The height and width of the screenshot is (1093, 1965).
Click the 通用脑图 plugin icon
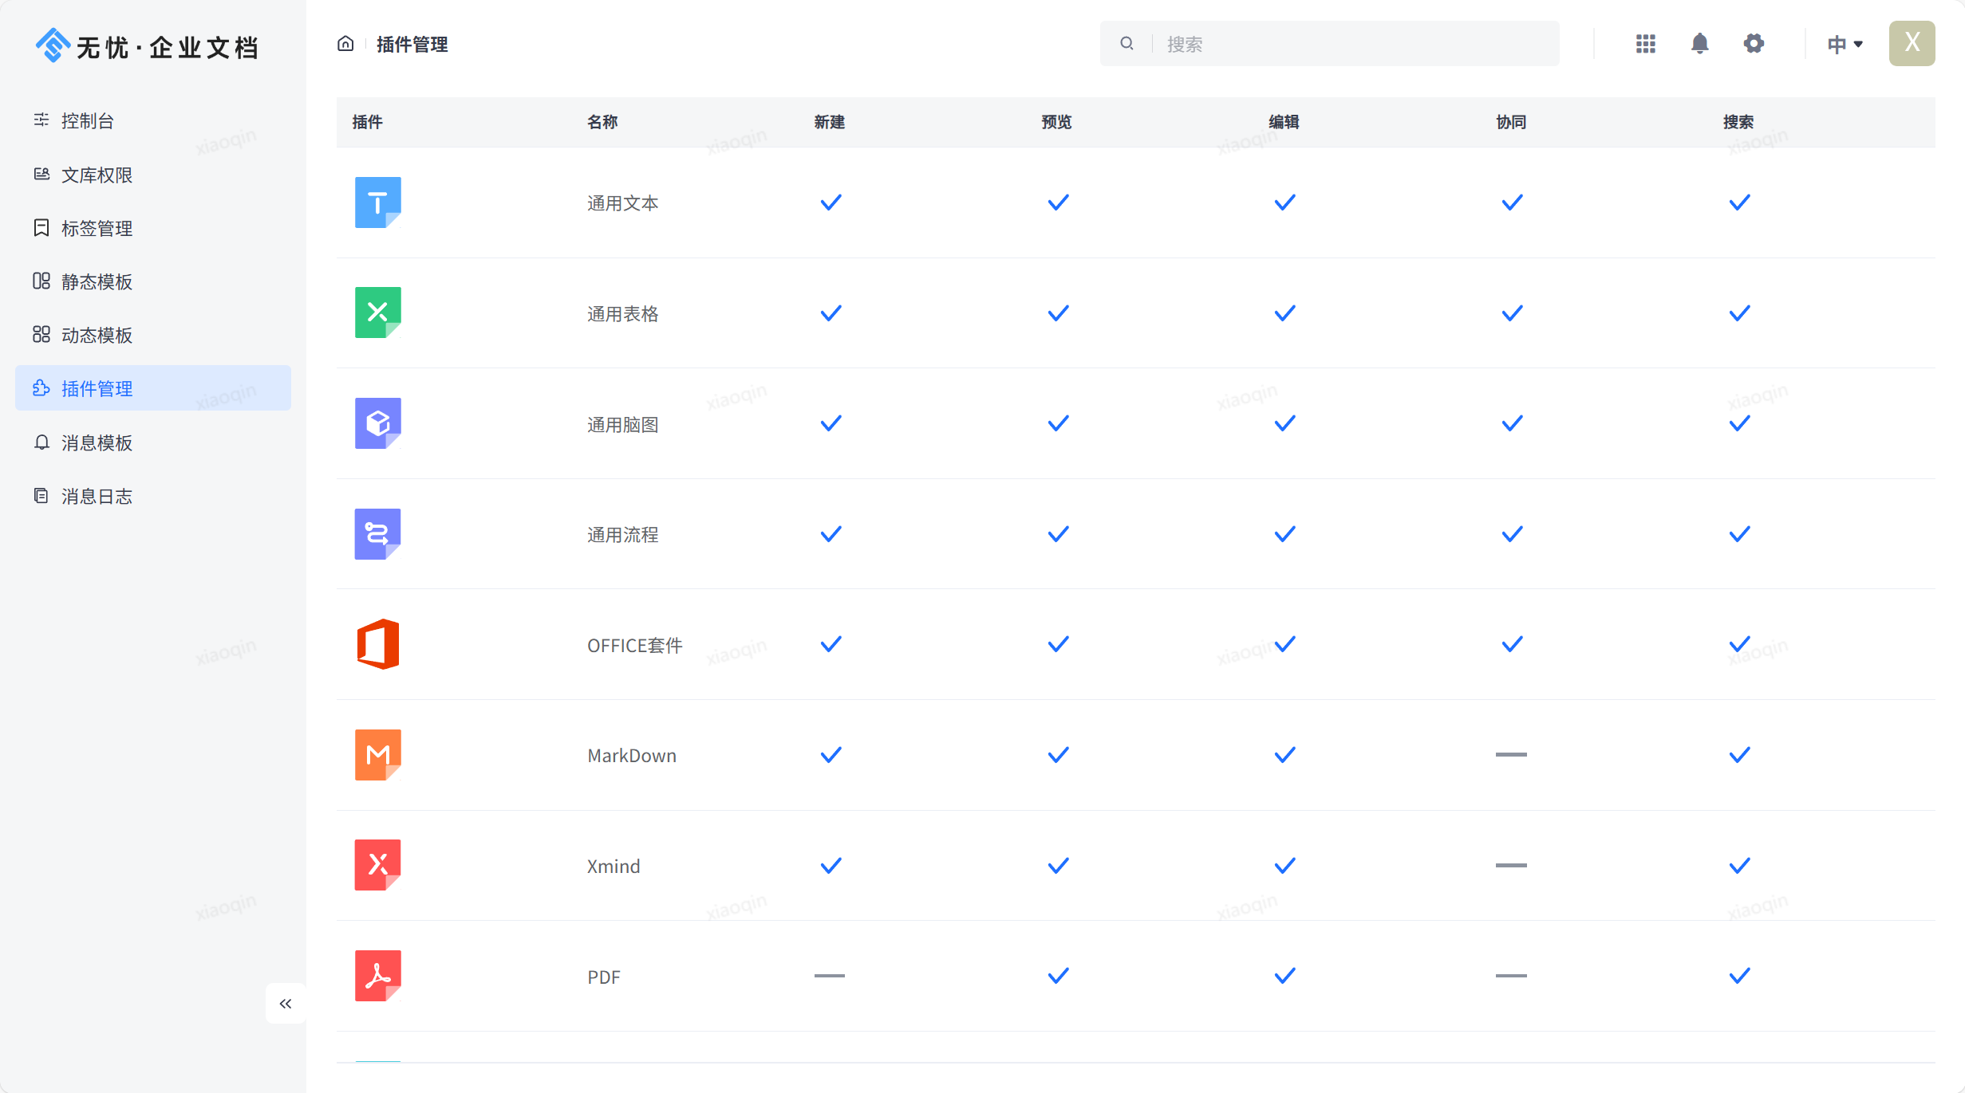click(x=377, y=423)
